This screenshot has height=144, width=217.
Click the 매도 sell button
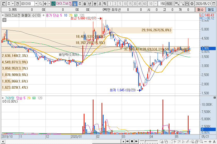(211, 10)
